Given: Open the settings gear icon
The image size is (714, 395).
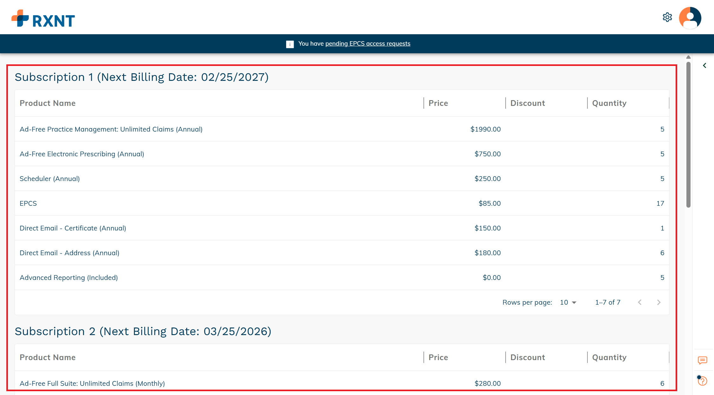Looking at the screenshot, I should [667, 17].
